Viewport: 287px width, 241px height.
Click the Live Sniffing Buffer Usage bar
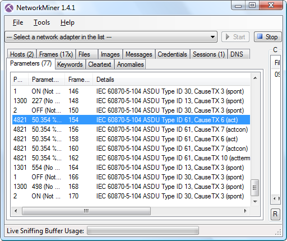coord(143,230)
